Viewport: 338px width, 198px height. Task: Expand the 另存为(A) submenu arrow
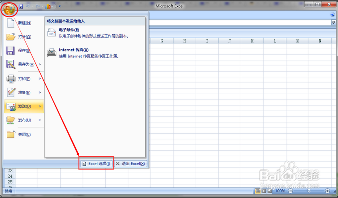(40, 64)
